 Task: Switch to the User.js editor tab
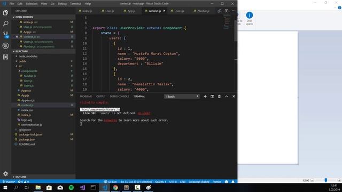[110, 11]
